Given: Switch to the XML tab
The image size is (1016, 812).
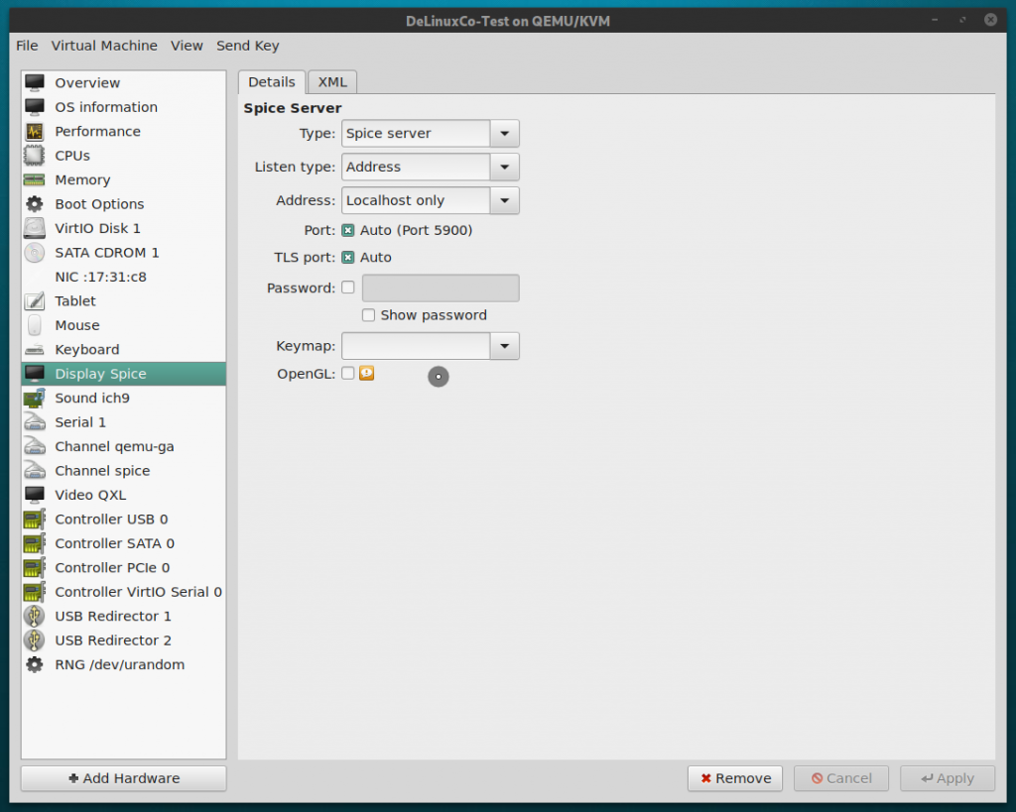Looking at the screenshot, I should pyautogui.click(x=331, y=81).
